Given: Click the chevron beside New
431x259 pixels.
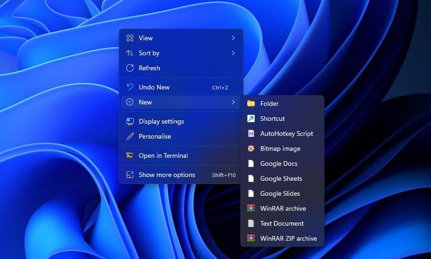Looking at the screenshot, I should (x=233, y=102).
